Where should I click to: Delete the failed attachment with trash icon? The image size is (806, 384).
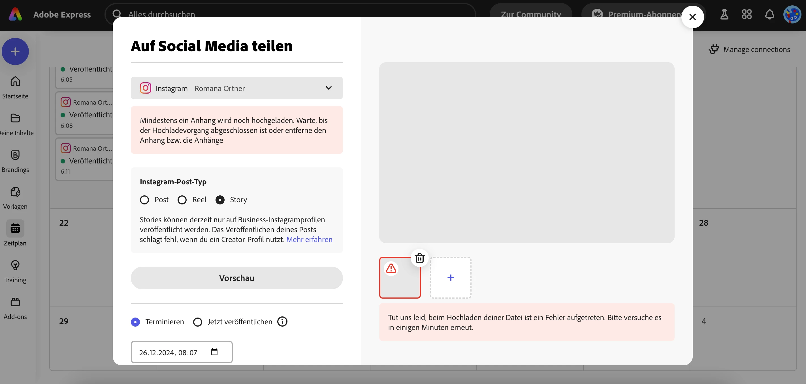pos(419,258)
